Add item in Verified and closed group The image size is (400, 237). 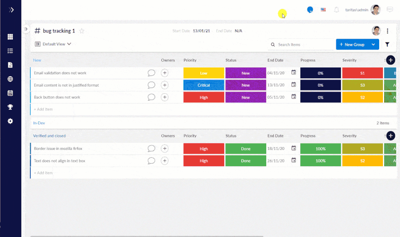(43, 173)
